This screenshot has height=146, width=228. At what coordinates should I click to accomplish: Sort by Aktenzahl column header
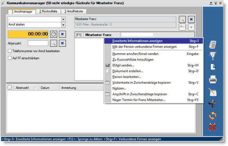[x=26, y=88]
